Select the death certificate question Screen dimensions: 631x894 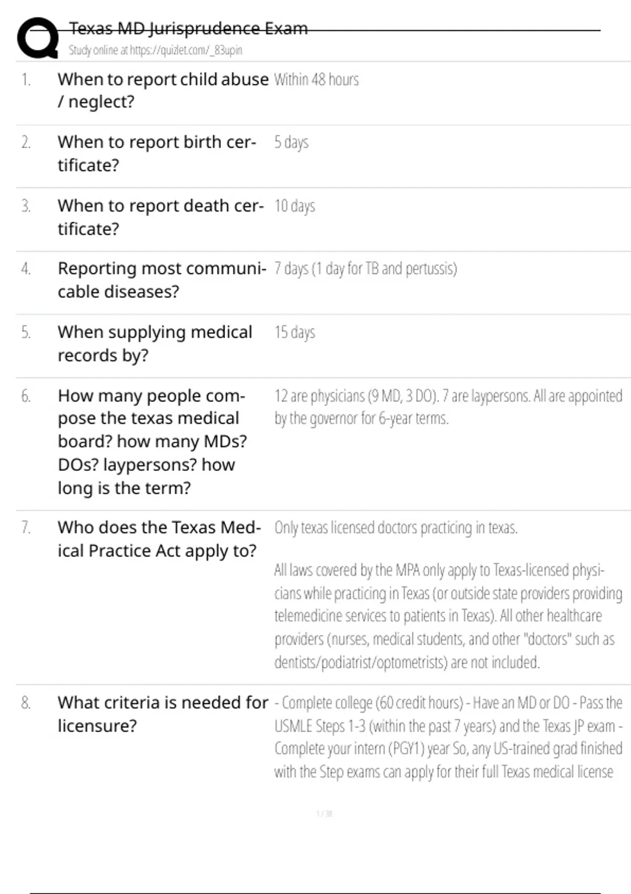[160, 217]
